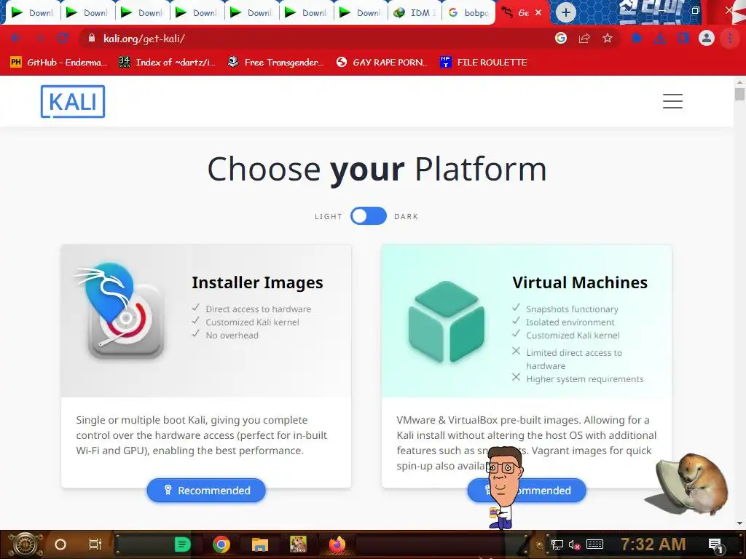Open Chrome from the taskbar
746x559 pixels.
[221, 544]
